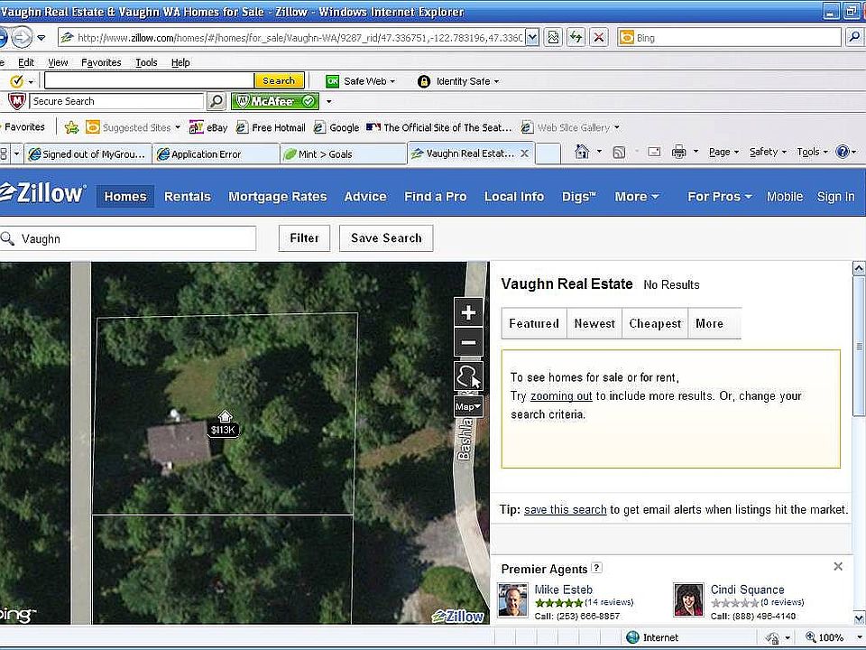Select the $113K home marker on map

click(224, 424)
